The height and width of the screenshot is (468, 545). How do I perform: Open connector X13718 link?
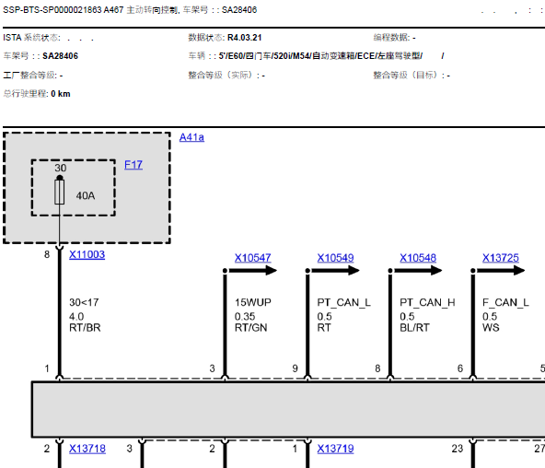coord(87,449)
